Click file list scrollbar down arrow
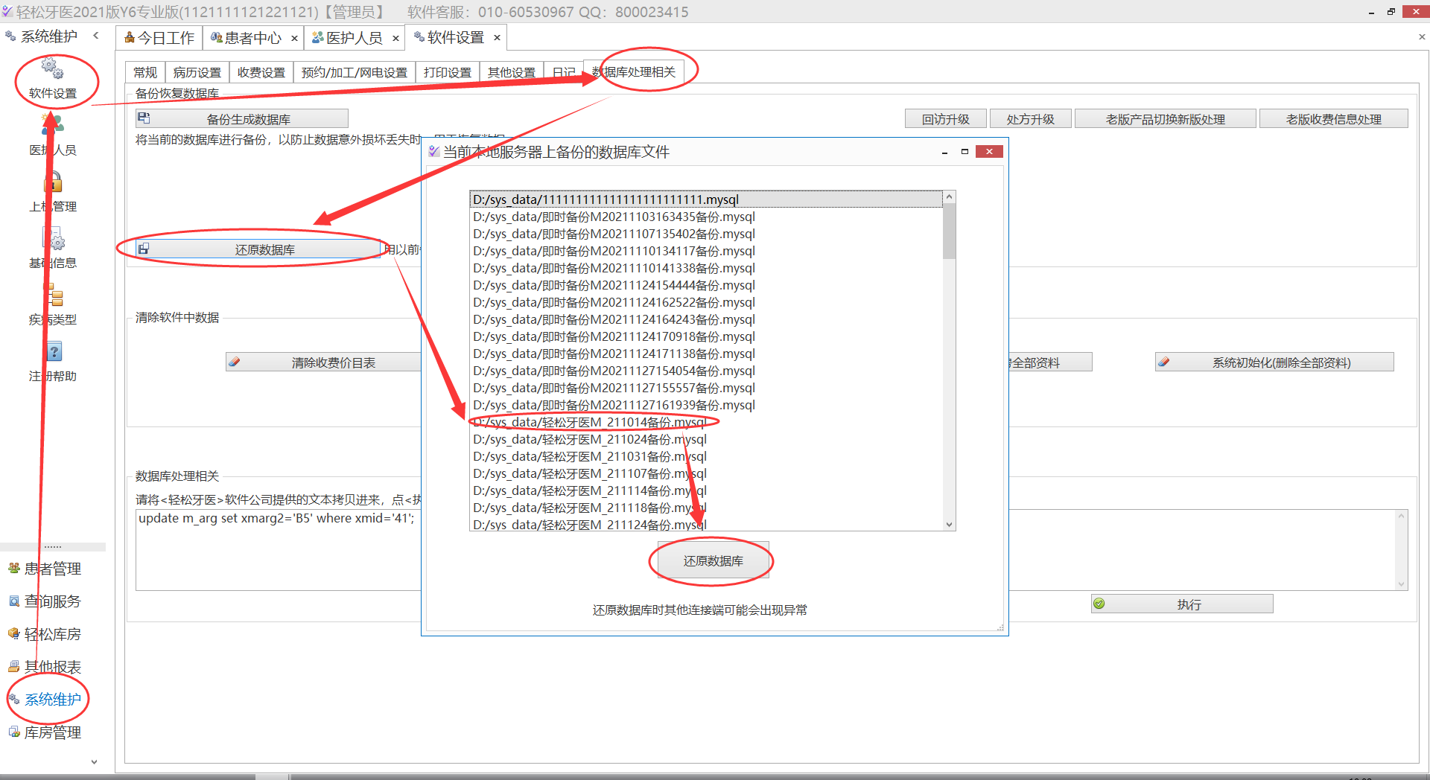The height and width of the screenshot is (780, 1430). click(x=949, y=524)
